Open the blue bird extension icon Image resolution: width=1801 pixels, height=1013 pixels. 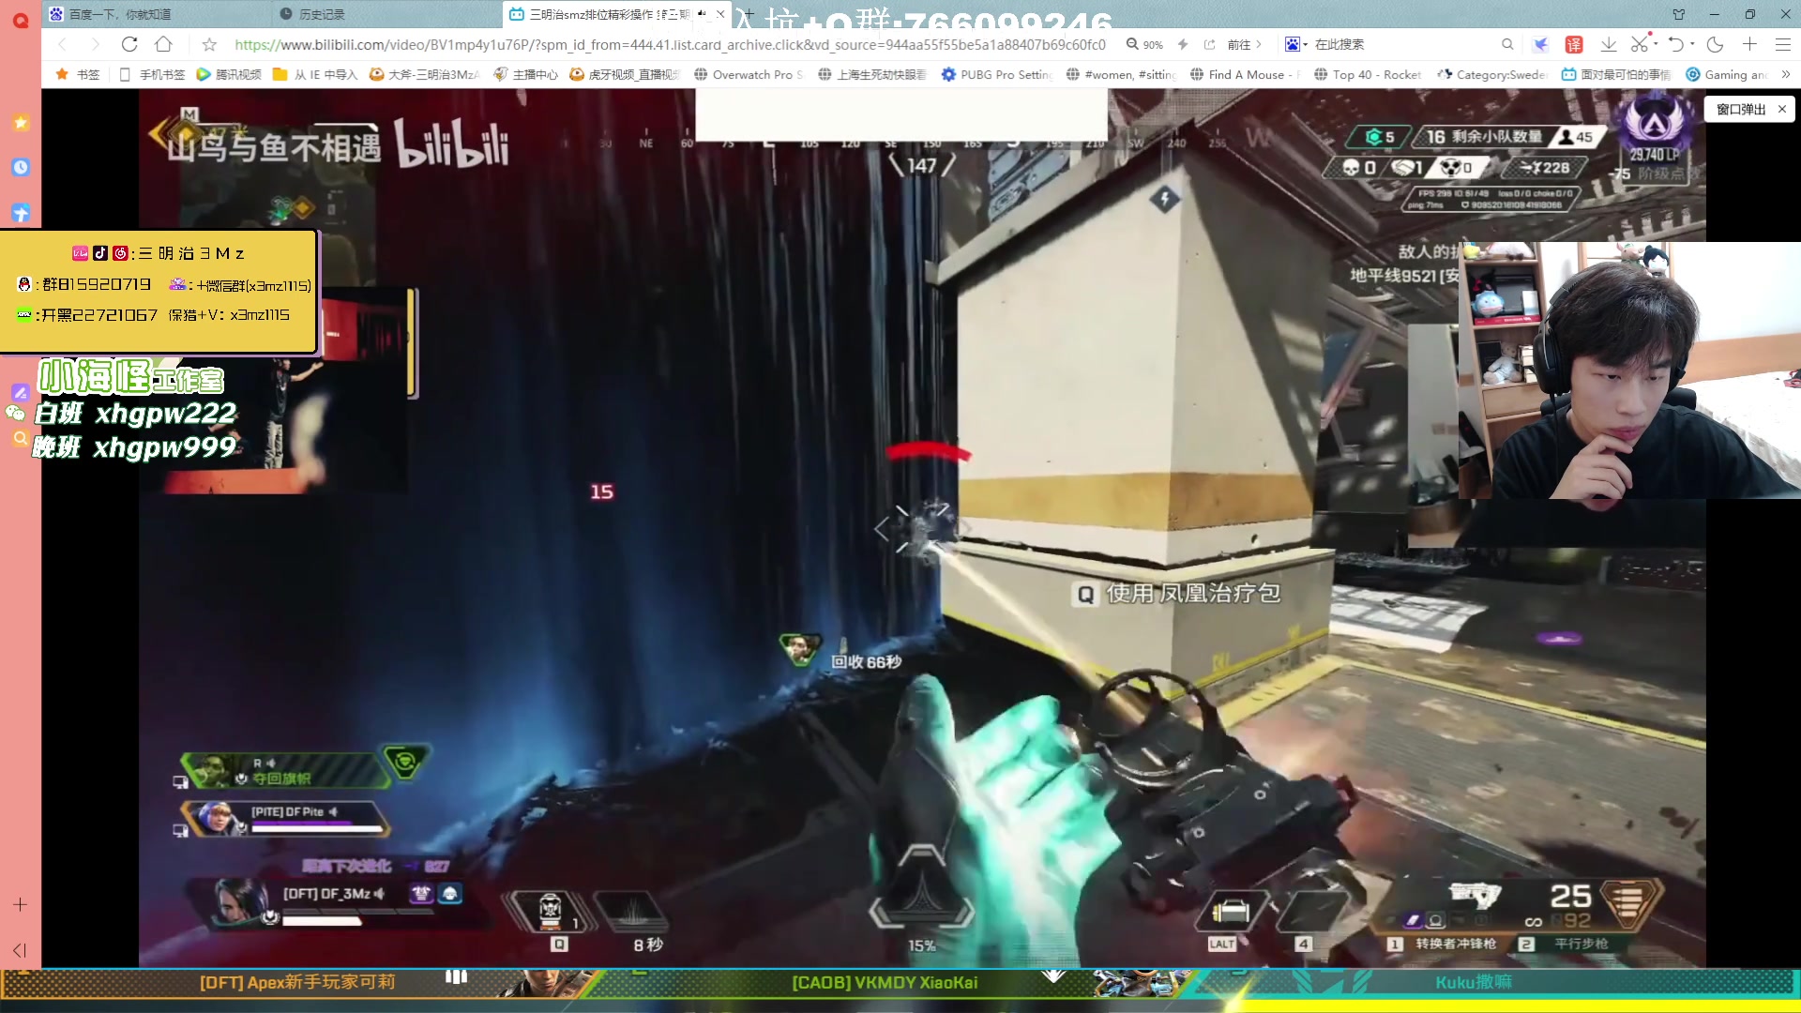(1540, 44)
